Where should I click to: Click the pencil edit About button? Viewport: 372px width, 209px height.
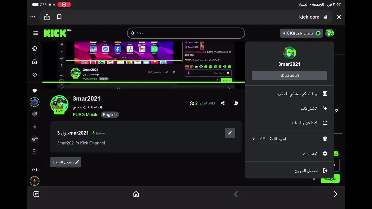click(230, 133)
